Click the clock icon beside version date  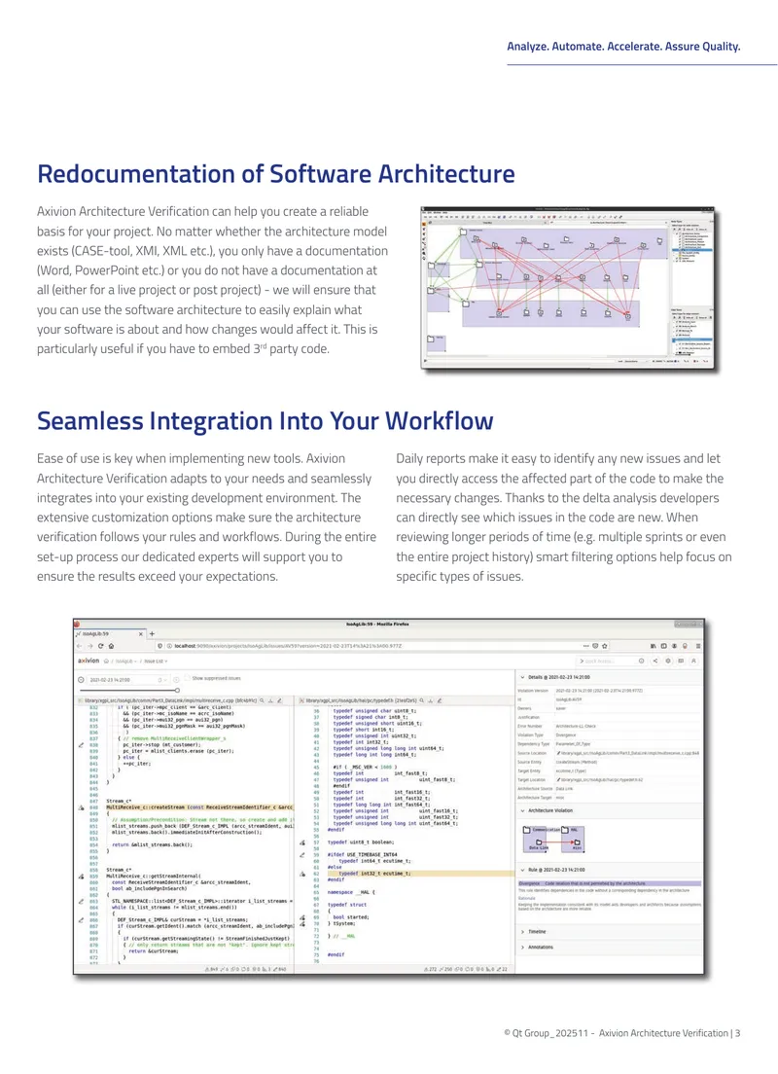click(x=81, y=679)
